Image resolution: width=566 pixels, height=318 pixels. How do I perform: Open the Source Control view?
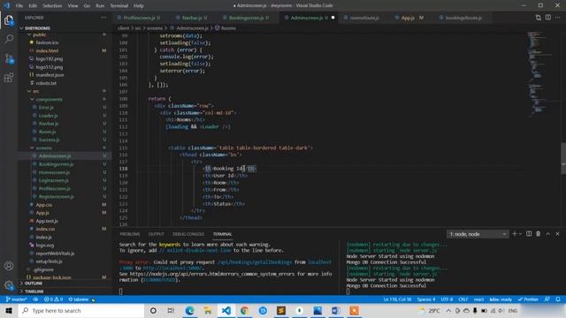[9, 58]
